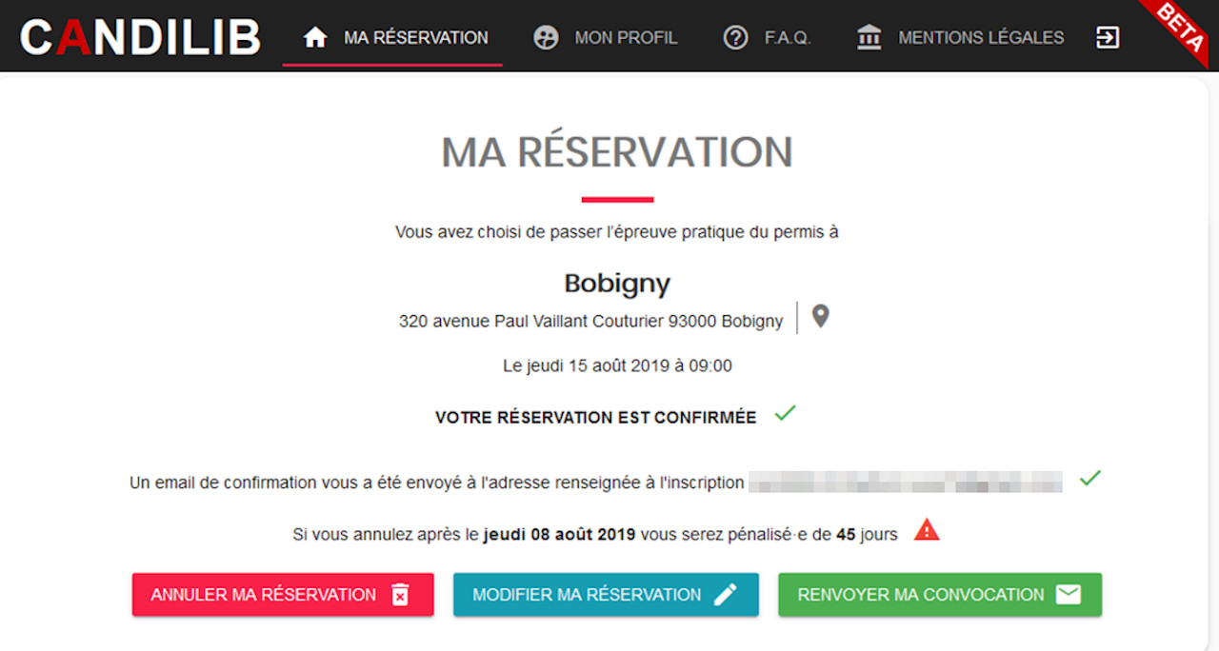
Task: Click the logout exit icon
Action: point(1108,38)
